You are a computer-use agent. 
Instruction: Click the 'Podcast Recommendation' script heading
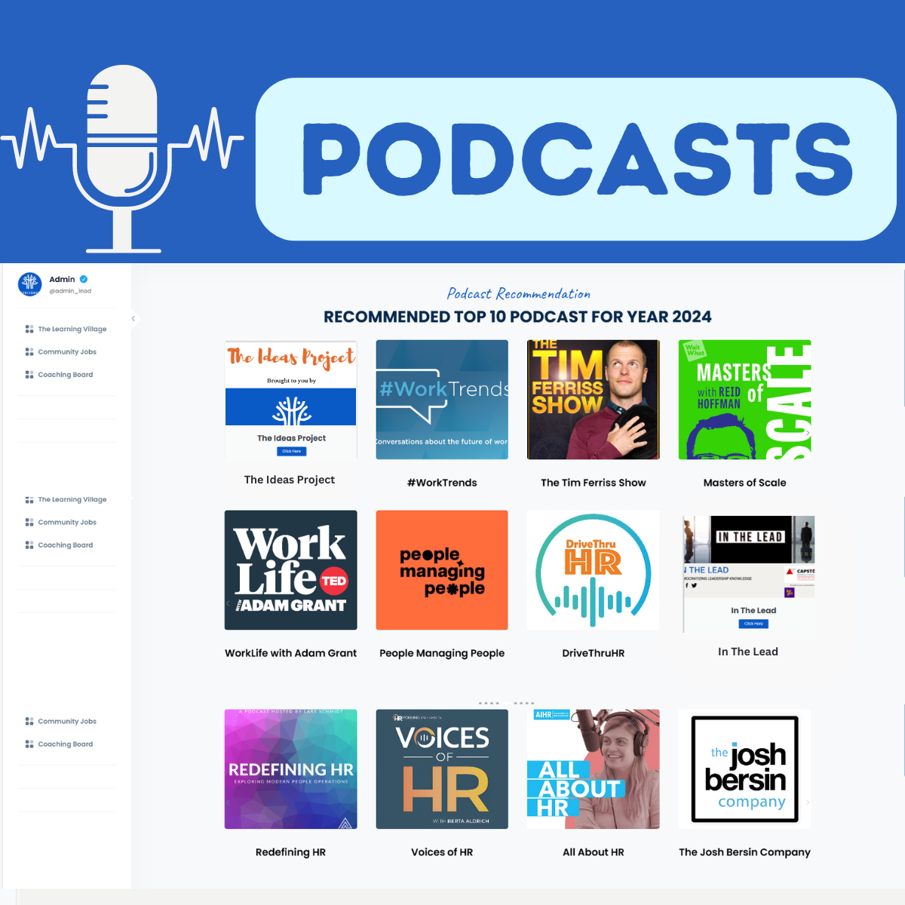click(x=519, y=293)
